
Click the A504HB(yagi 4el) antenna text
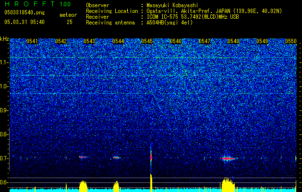coord(169,23)
